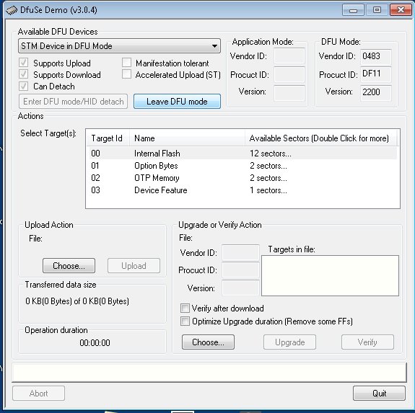The image size is (415, 413).
Task: Click the Abort button
Action: coord(39,394)
